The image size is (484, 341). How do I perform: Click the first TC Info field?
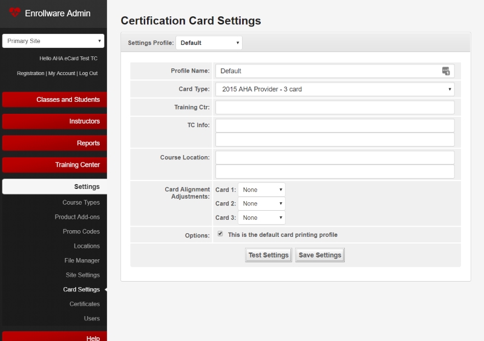[x=335, y=125]
